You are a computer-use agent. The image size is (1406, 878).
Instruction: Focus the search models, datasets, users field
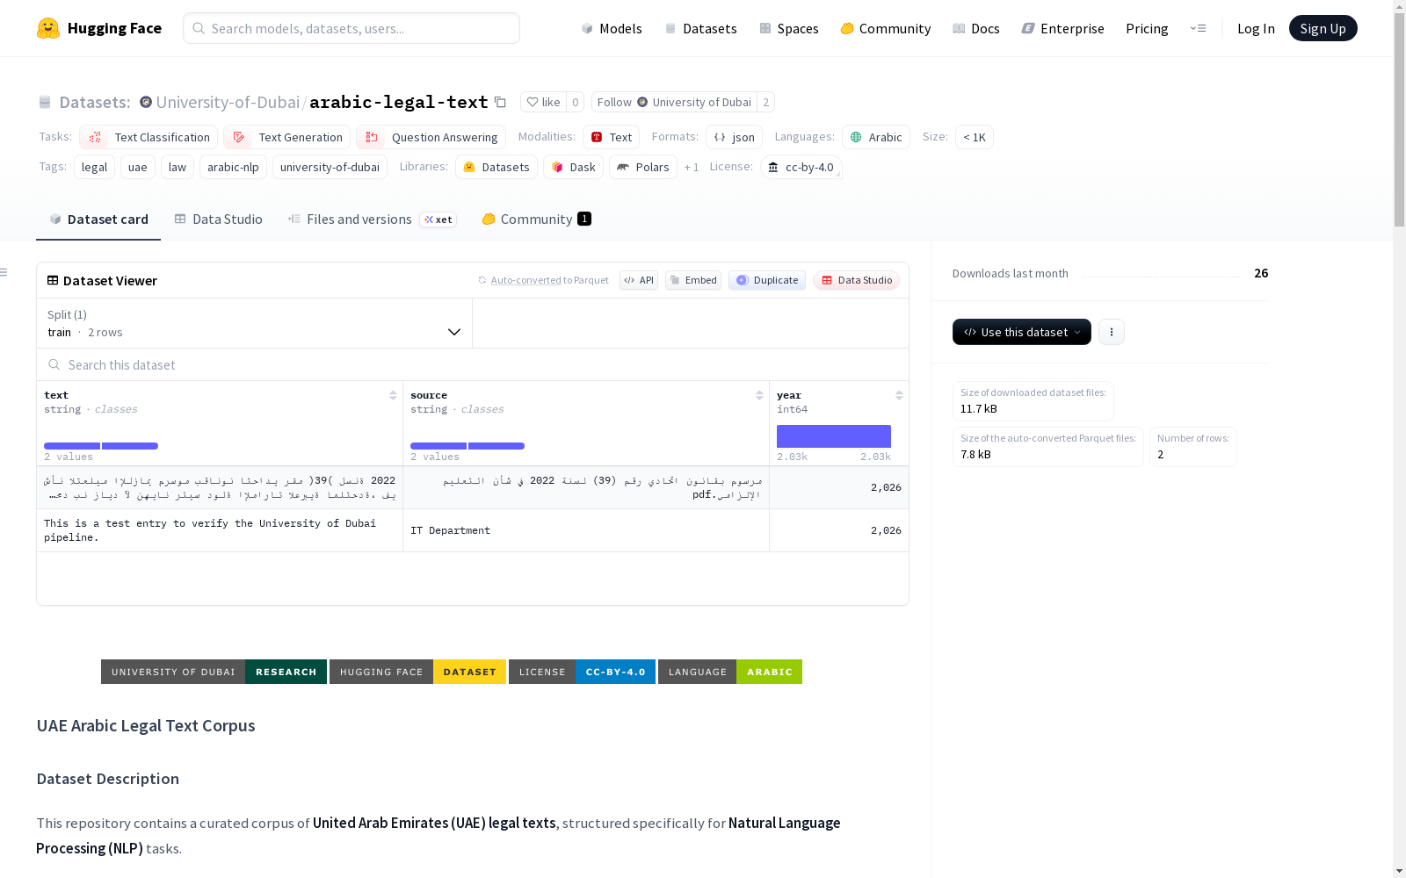pos(351,28)
